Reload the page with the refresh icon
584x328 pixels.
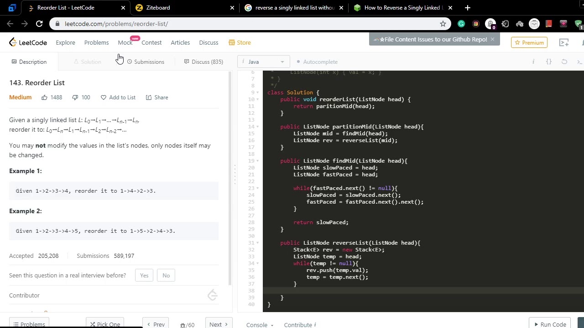click(39, 24)
